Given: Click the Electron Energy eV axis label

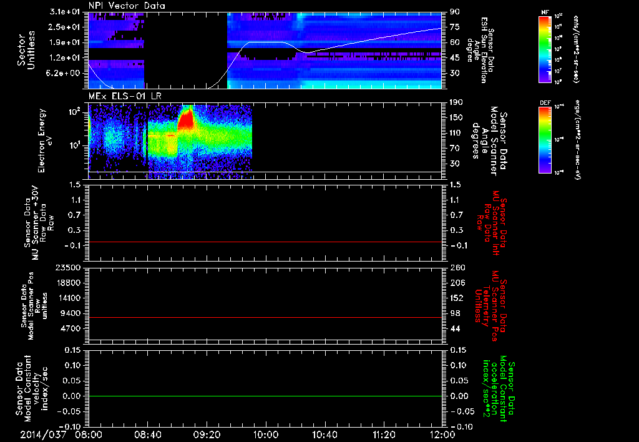Looking at the screenshot, I should pyautogui.click(x=46, y=140).
